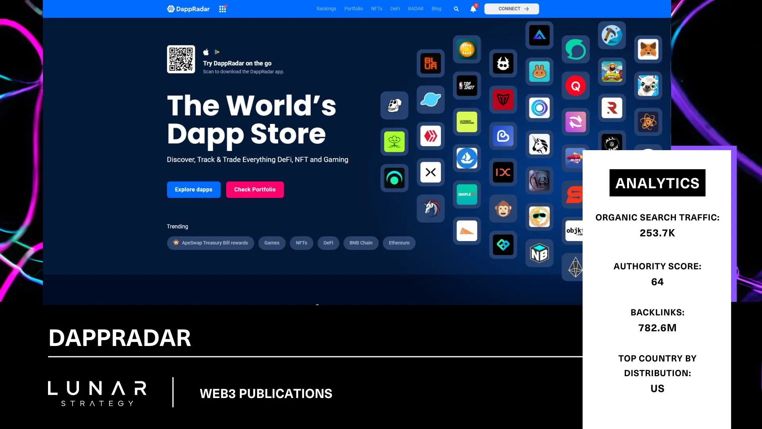Click the Explore dapps button
The width and height of the screenshot is (762, 429).
pyautogui.click(x=194, y=189)
